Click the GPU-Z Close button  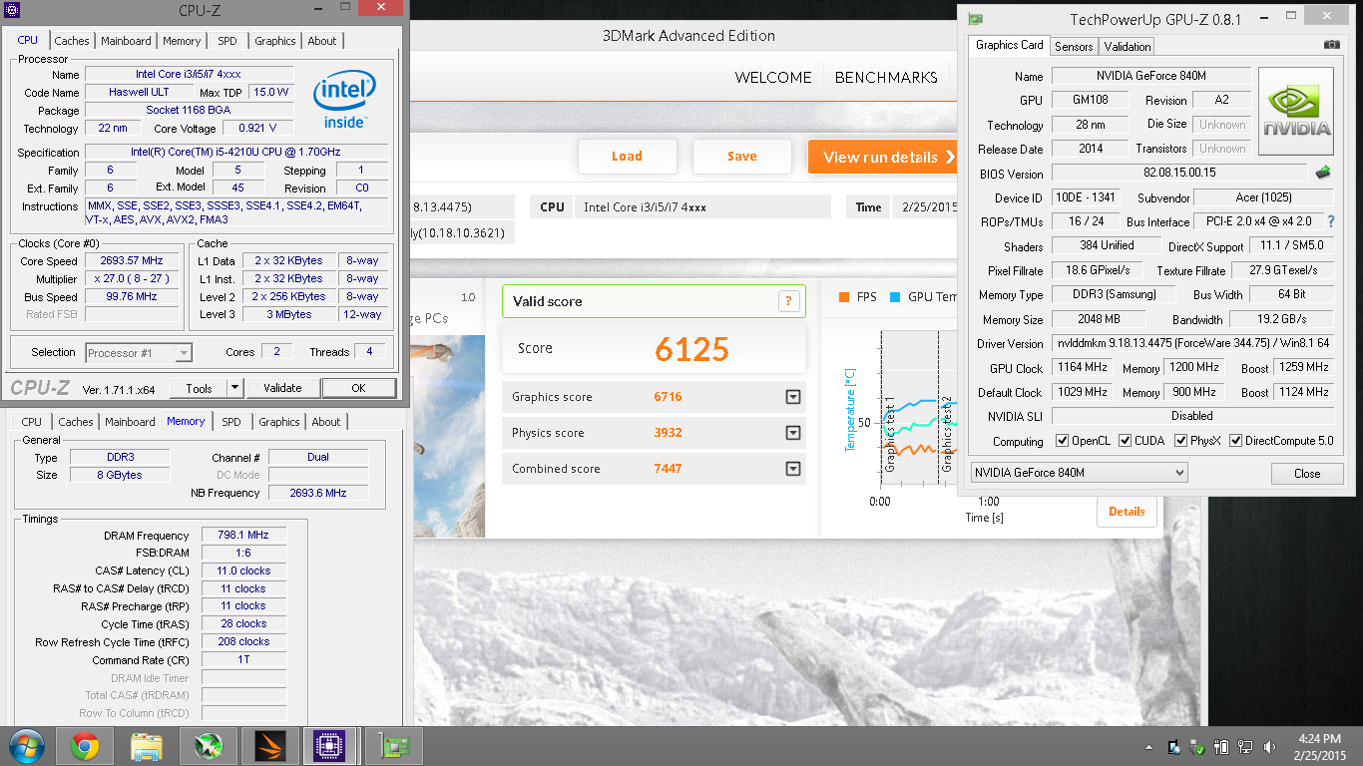(1307, 473)
